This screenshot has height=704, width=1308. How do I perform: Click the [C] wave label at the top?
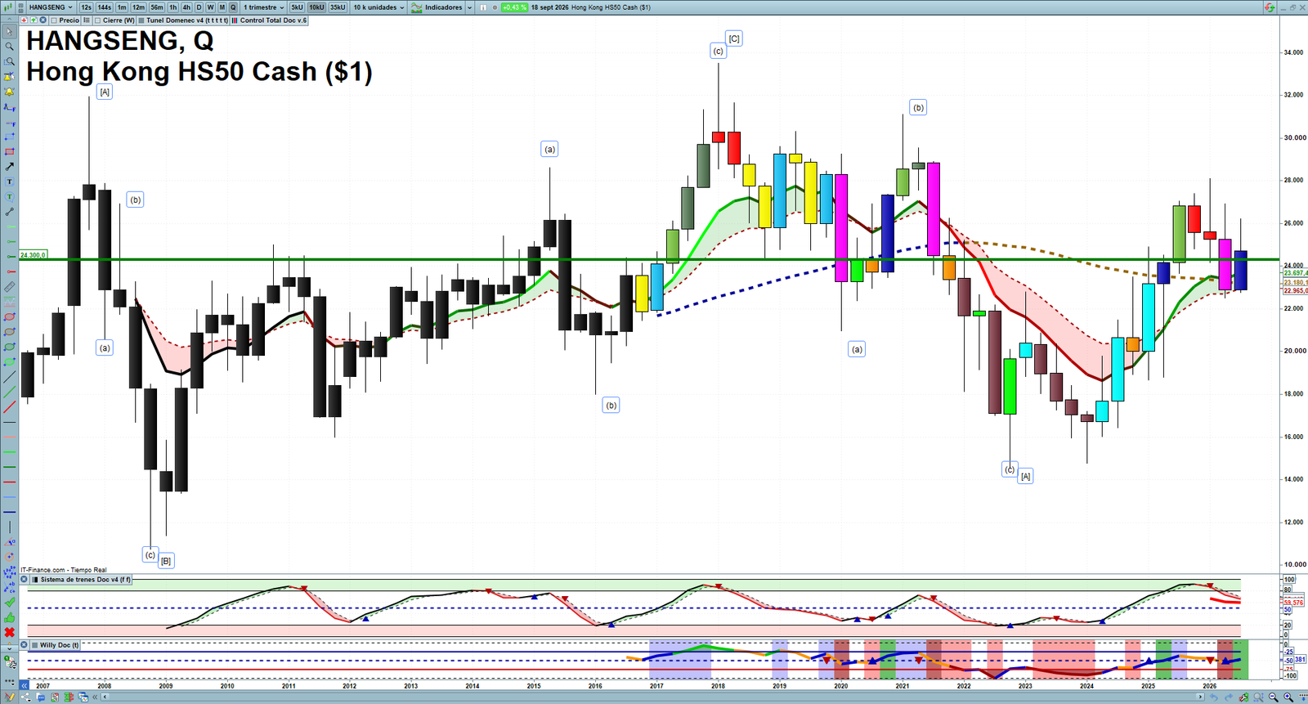pyautogui.click(x=734, y=38)
